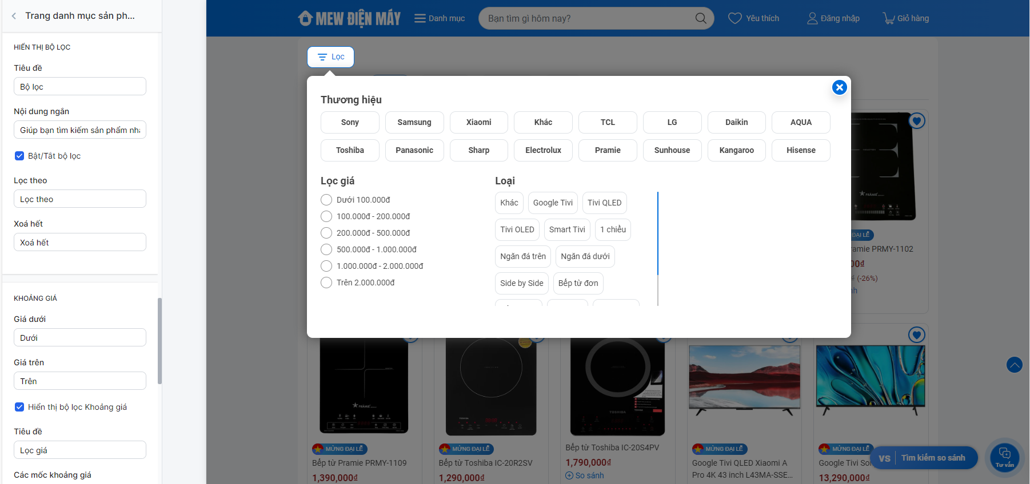Open the Tư vấn chat bubble
Screen dimensions: 1030x484
pos(1005,457)
